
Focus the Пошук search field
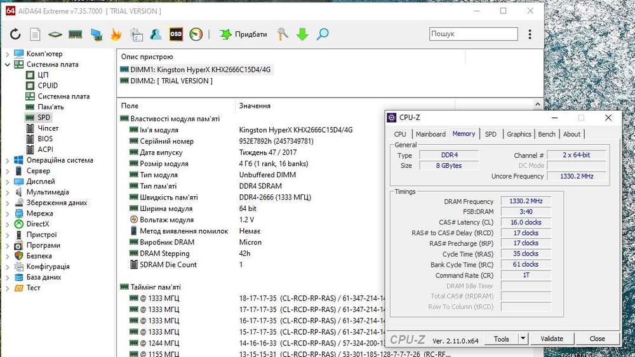pyautogui.click(x=474, y=34)
